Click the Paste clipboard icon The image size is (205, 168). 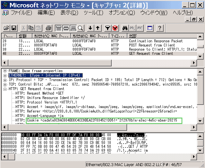38,28
